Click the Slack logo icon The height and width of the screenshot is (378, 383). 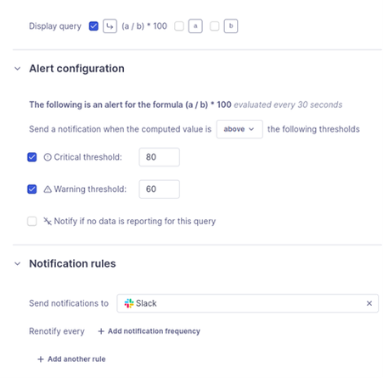coord(129,303)
